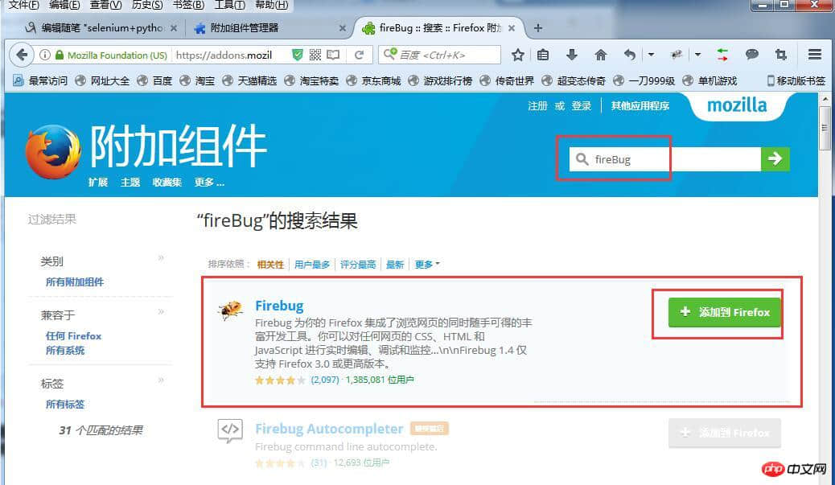The image size is (835, 485).
Task: Go to home page icon
Action: 601,55
